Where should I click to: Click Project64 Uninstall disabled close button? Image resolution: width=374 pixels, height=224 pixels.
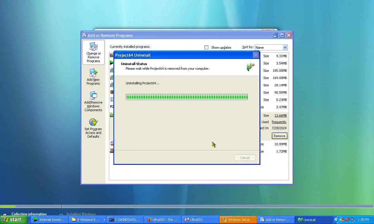click(x=256, y=55)
